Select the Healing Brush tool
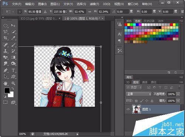Viewport: 185px width, 137px height. click(5, 45)
